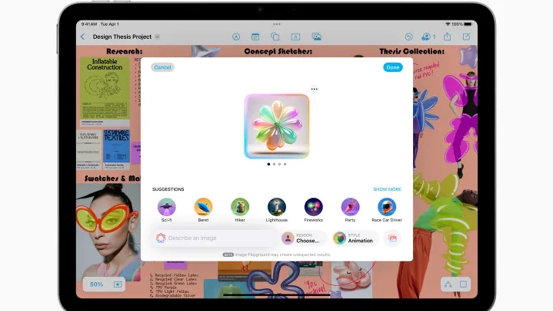Open the photo picker icon

tap(393, 238)
